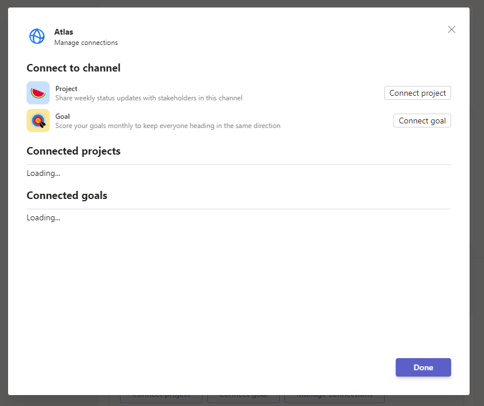This screenshot has height=406, width=484.
Task: Click the score your goals monthly description
Action: coord(168,126)
